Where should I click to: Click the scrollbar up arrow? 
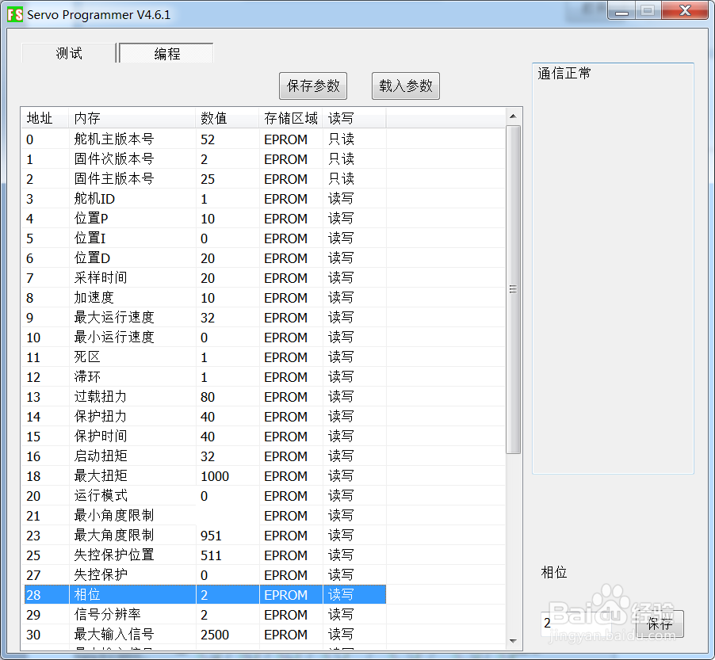click(x=513, y=116)
